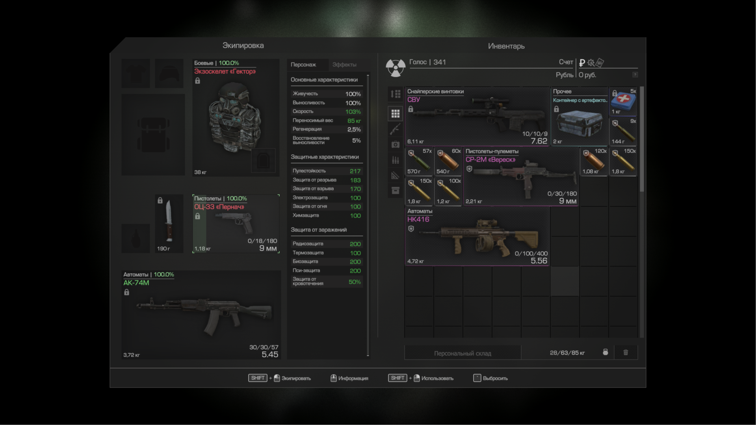Click the shield badge on HK416
Screen dimensions: 756x425
click(x=411, y=229)
